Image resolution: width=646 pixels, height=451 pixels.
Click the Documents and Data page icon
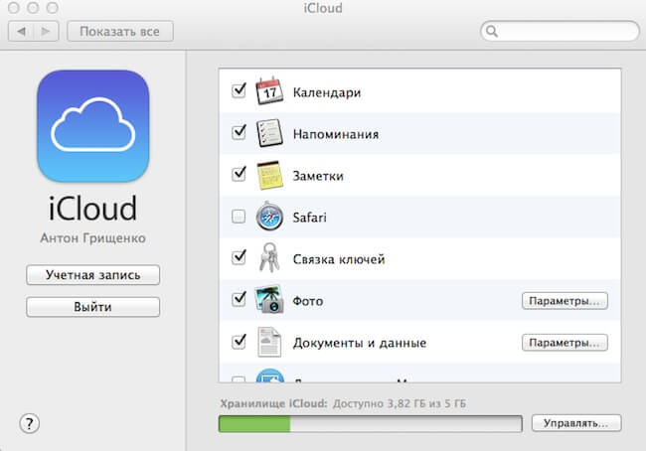click(269, 342)
